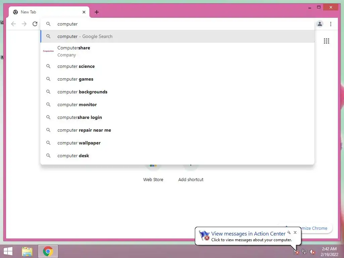Maximize the Chrome window

319,7
